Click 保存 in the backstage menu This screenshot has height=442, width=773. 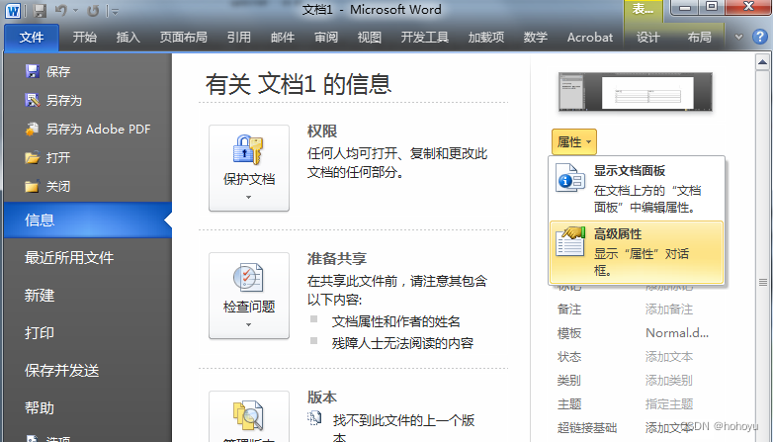pos(47,72)
